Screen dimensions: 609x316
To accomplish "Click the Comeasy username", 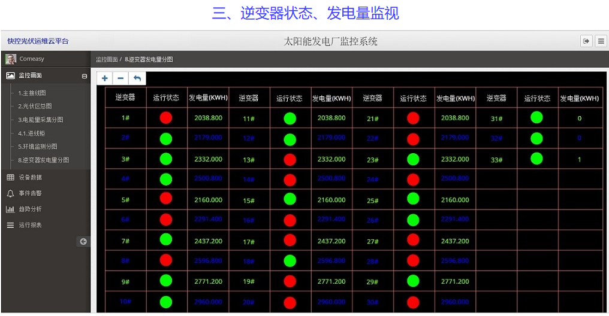I will click(32, 59).
